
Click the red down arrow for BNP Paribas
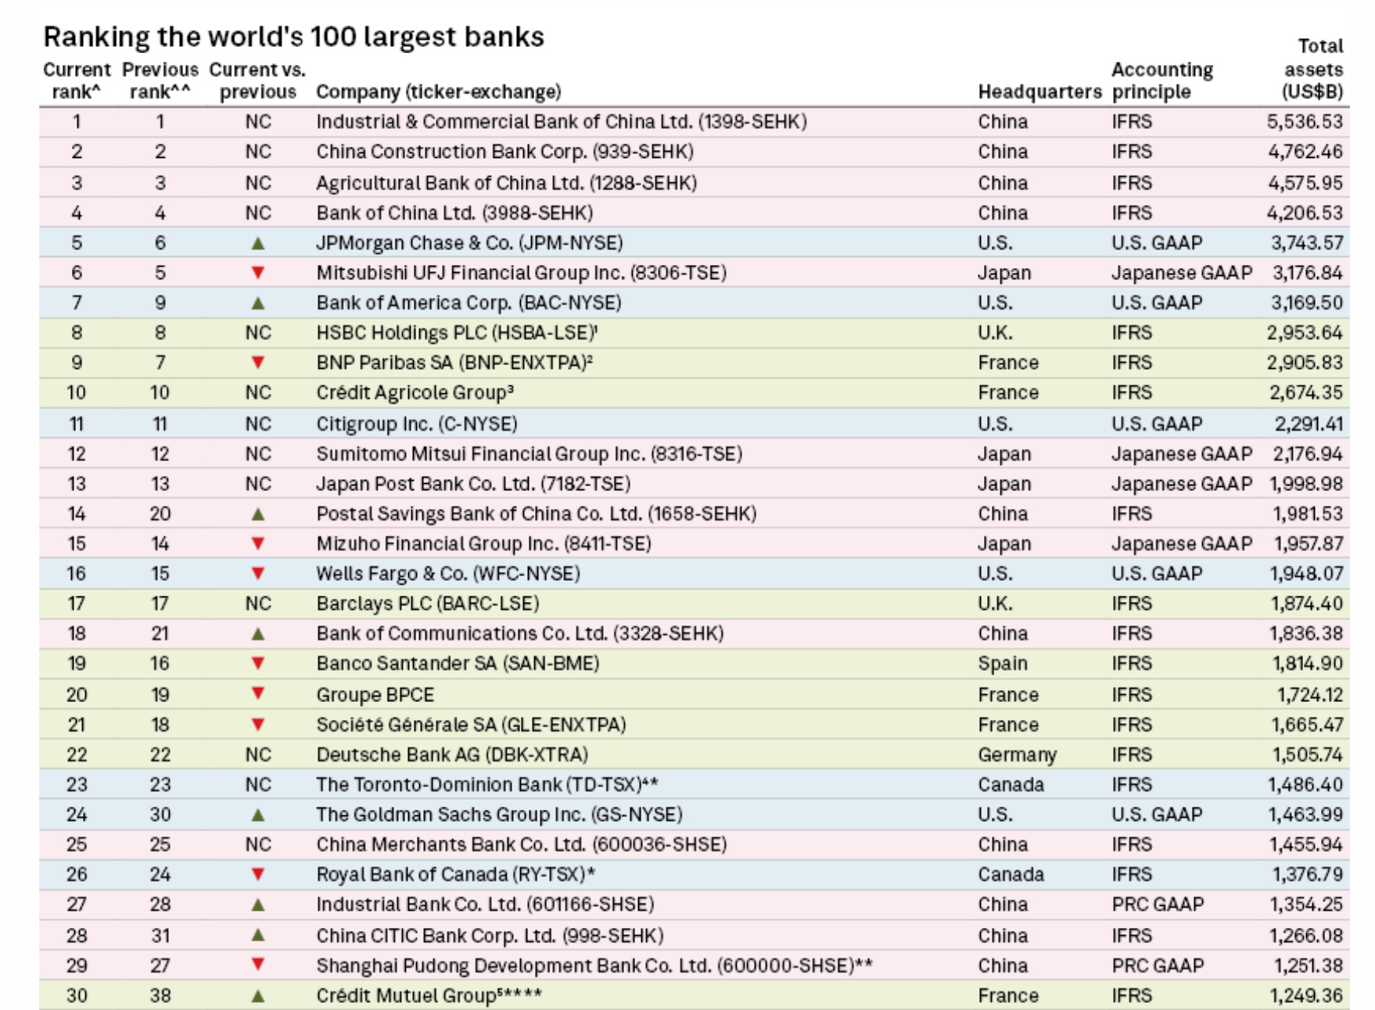tap(258, 363)
